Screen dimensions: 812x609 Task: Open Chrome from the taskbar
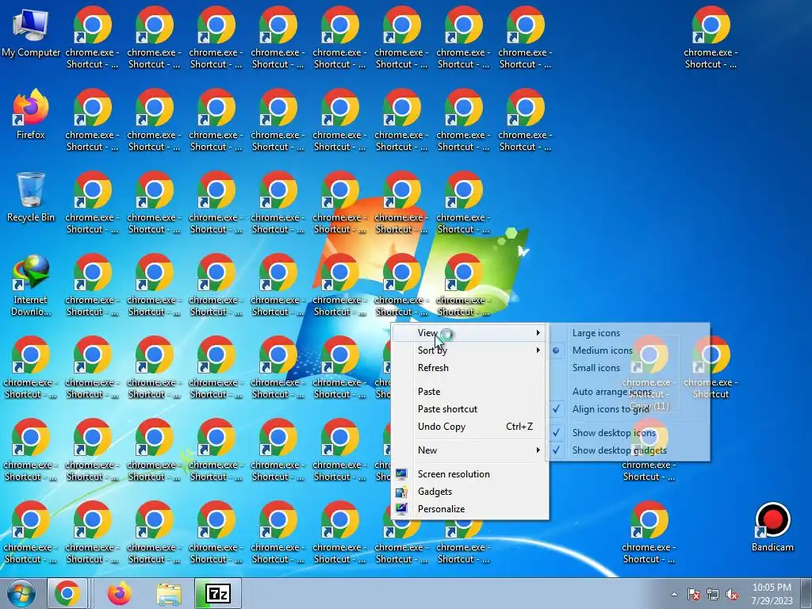pos(67,593)
